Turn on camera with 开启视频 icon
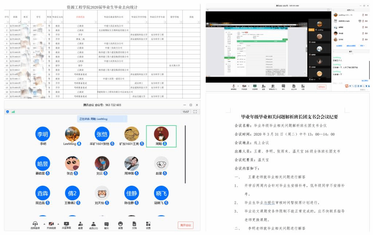The image size is (373, 235). point(51,224)
